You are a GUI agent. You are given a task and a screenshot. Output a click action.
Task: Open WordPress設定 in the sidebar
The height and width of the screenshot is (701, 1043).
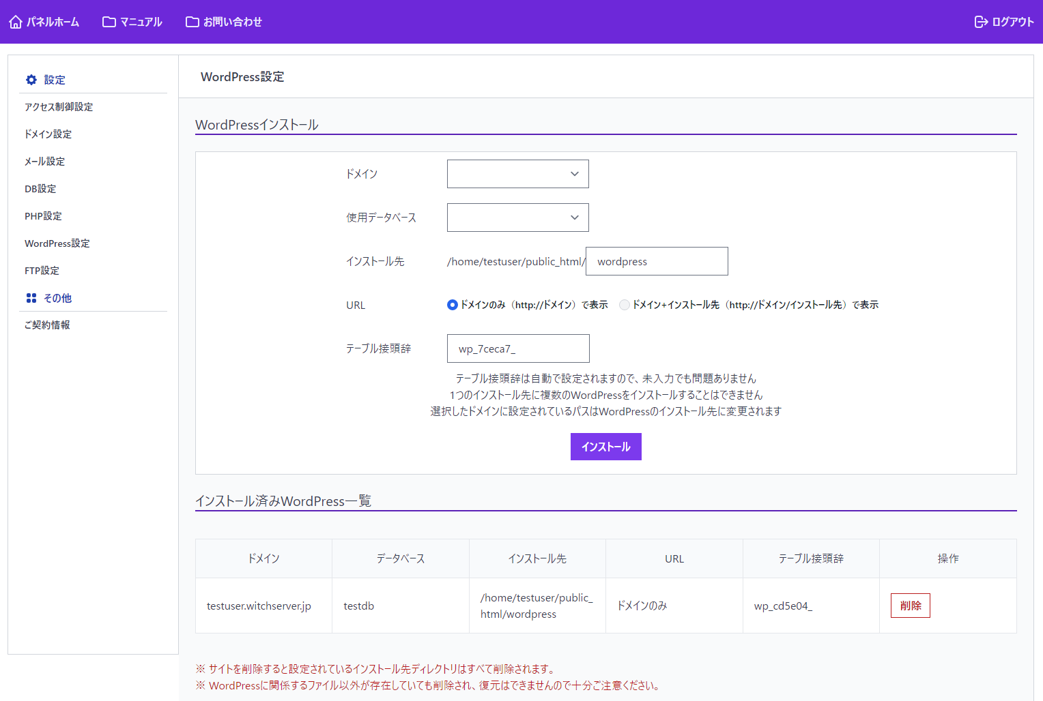coord(57,243)
